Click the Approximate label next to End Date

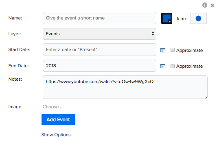tap(189, 66)
